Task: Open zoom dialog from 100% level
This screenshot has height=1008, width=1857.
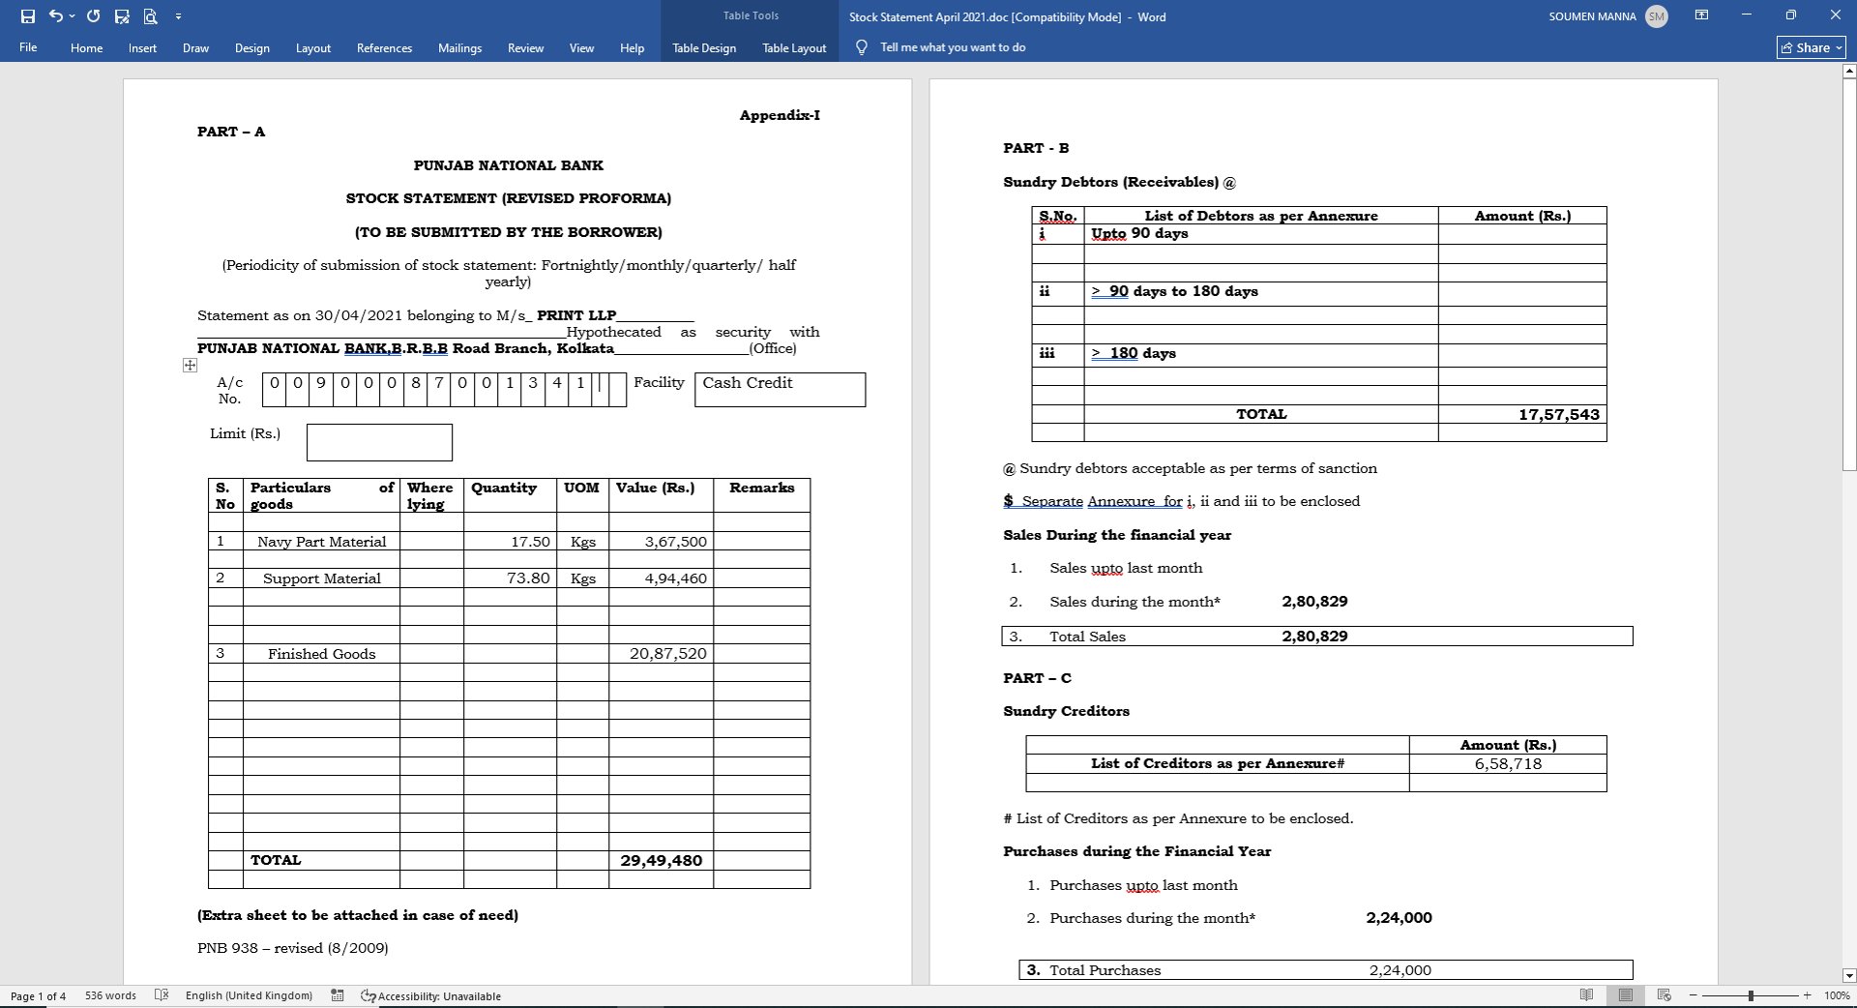Action: pyautogui.click(x=1837, y=995)
